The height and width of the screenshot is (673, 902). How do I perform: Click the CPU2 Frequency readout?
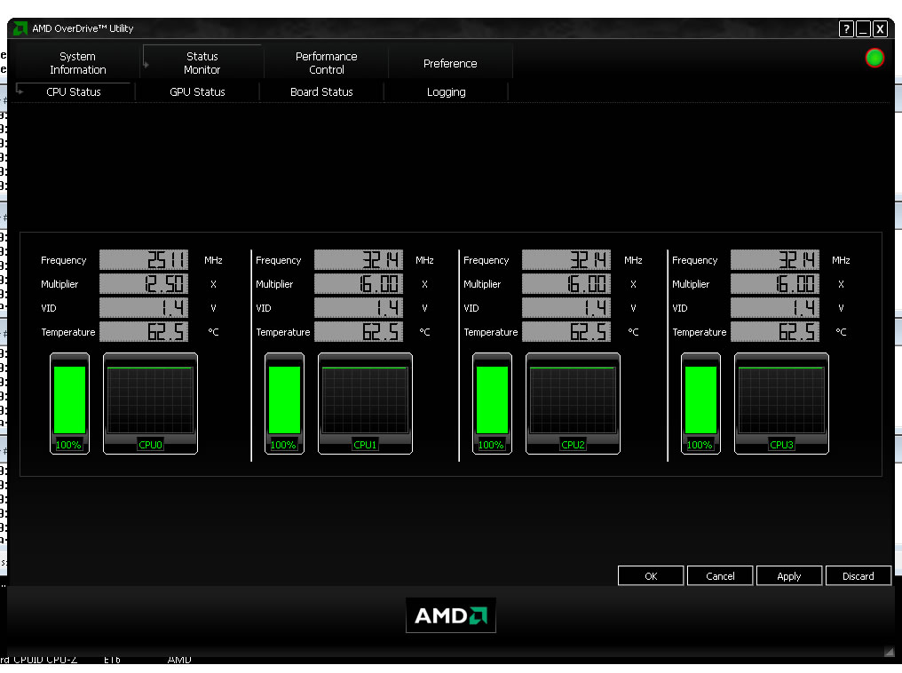coord(566,260)
